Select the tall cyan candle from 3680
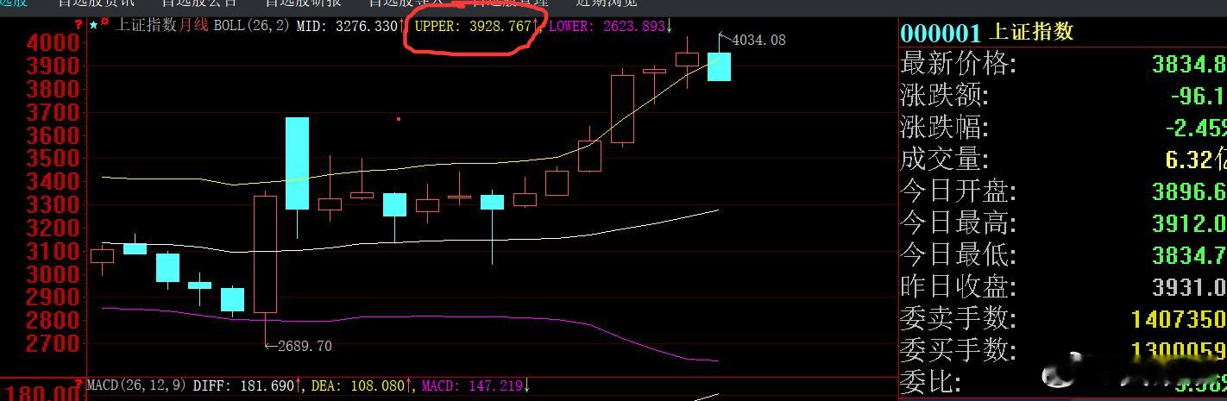 (x=297, y=163)
